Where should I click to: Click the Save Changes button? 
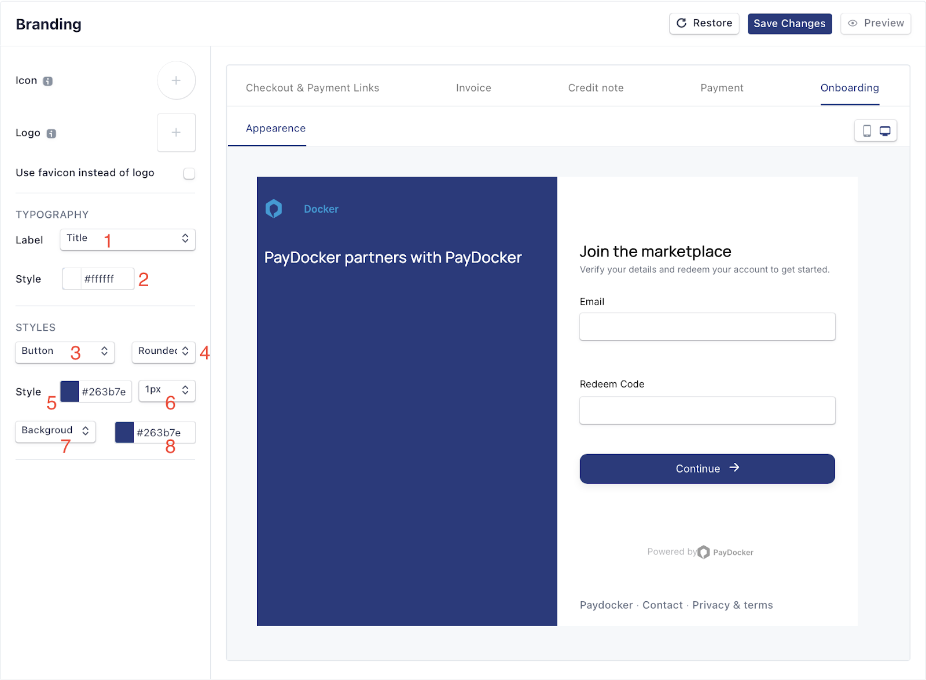coord(789,24)
